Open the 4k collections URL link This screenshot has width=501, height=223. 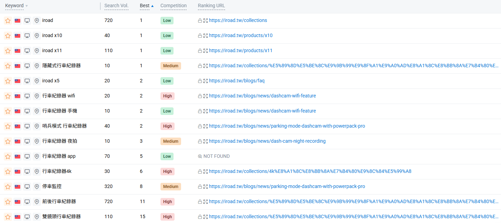(x=310, y=172)
